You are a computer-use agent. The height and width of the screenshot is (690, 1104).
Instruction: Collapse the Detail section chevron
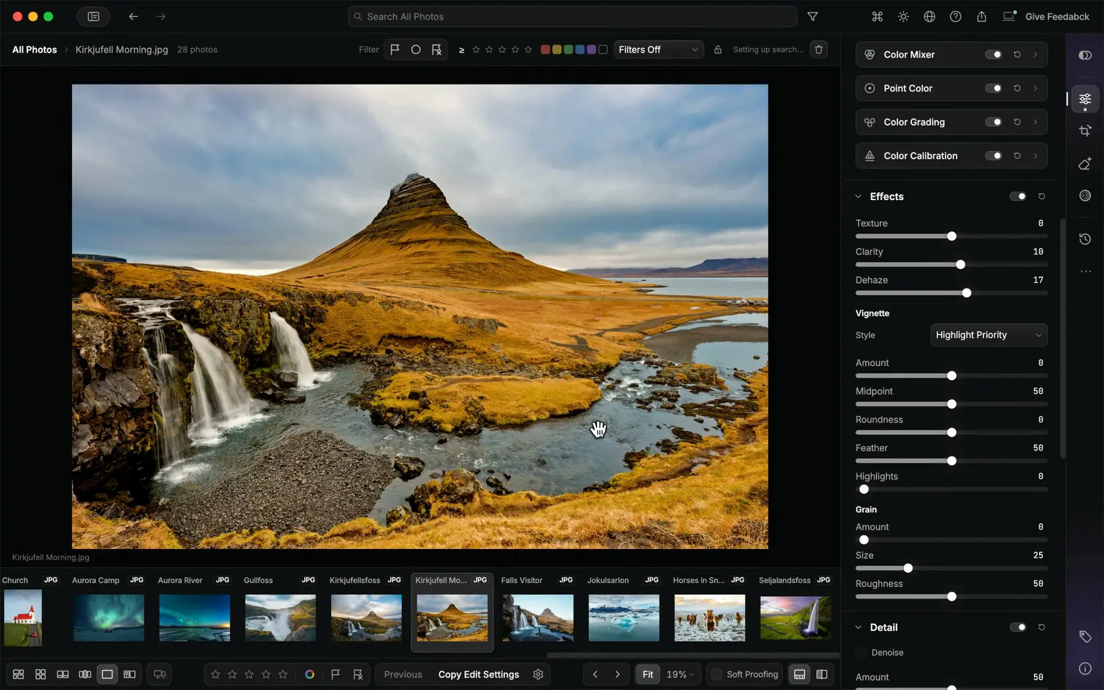pos(858,627)
